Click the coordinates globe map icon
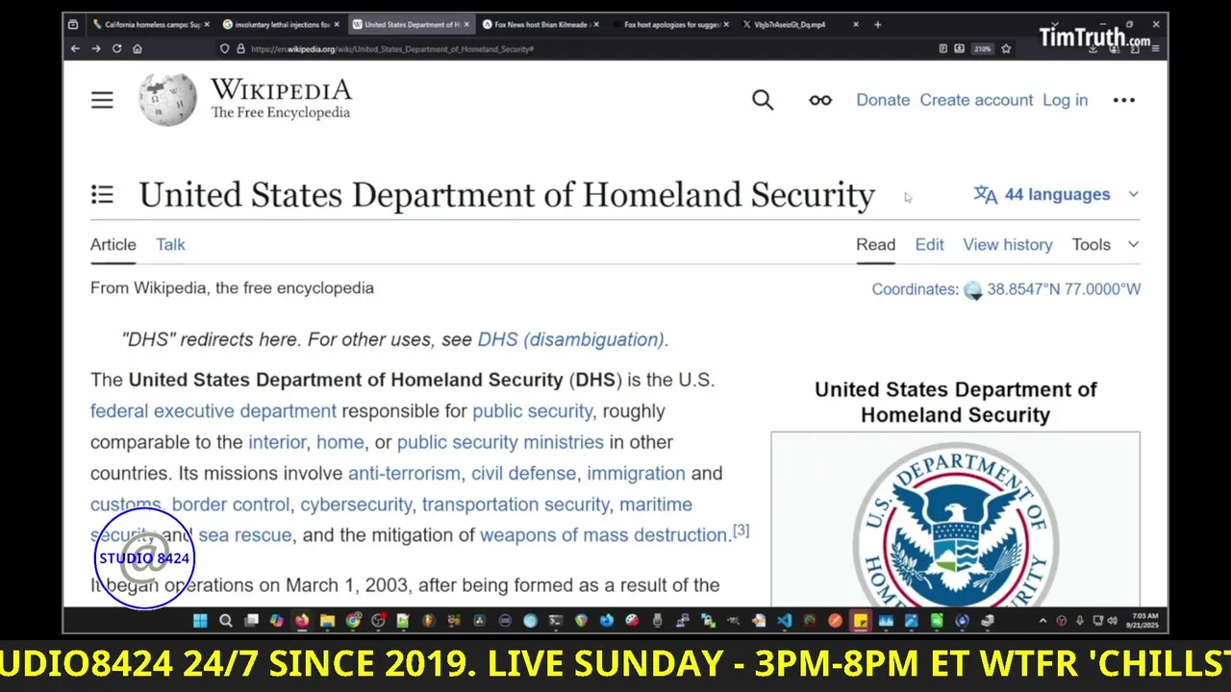The width and height of the screenshot is (1231, 692). pyautogui.click(x=973, y=290)
